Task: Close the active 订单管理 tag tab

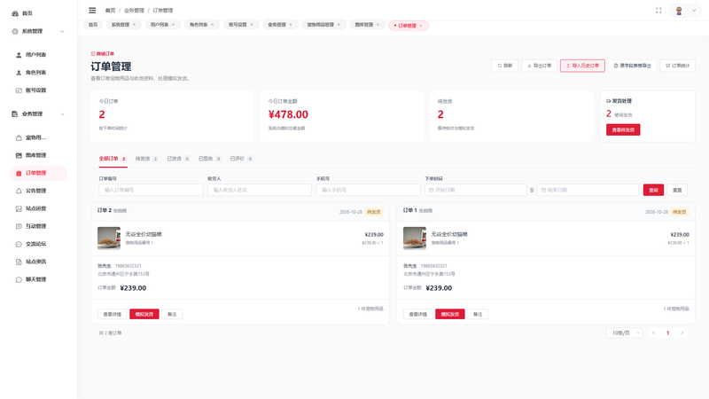Action: [x=421, y=26]
